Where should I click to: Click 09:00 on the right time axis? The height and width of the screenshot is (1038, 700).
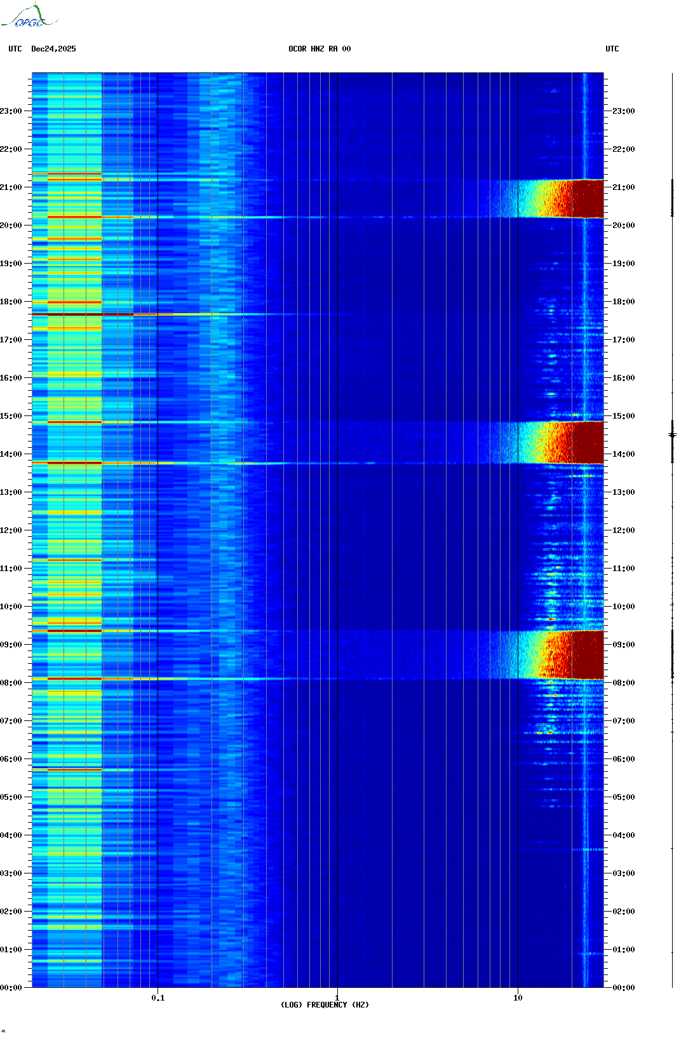coord(624,645)
